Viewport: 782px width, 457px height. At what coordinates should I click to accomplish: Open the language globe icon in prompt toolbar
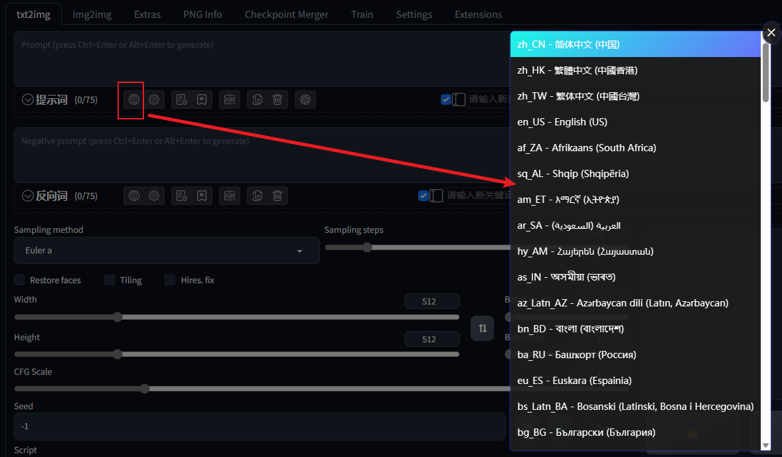(x=134, y=99)
